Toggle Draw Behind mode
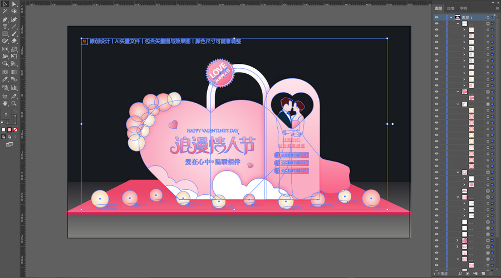 click(9, 137)
